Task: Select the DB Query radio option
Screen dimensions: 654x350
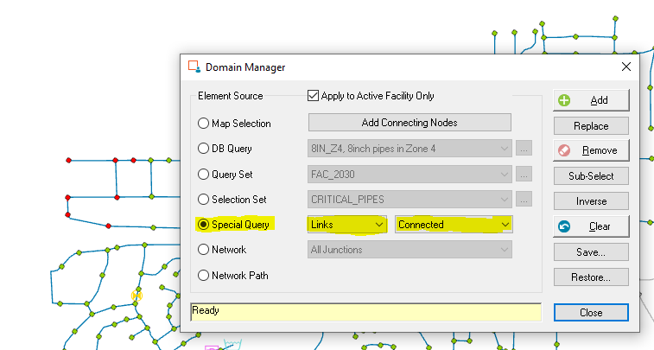Action: [x=203, y=148]
